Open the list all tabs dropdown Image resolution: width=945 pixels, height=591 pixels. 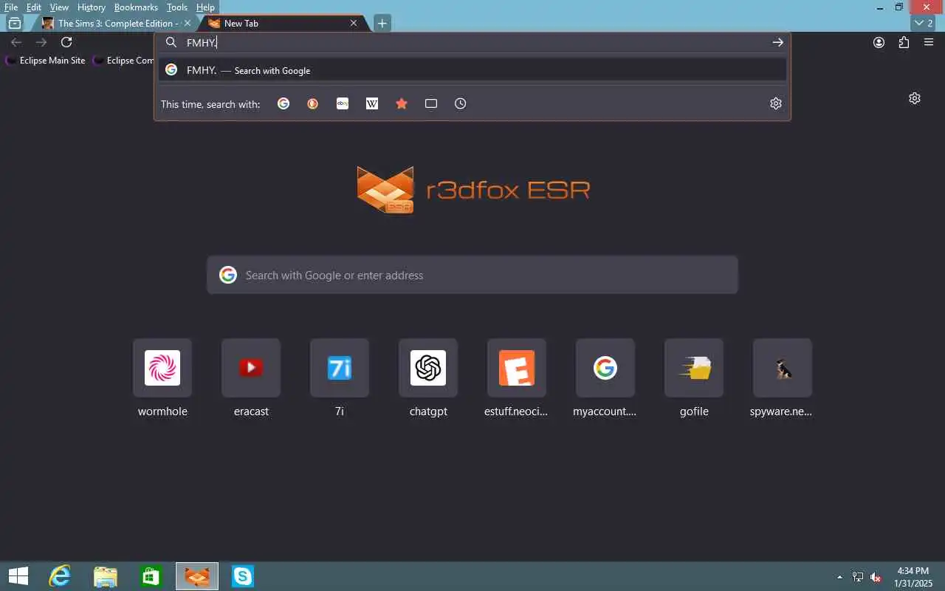click(924, 23)
